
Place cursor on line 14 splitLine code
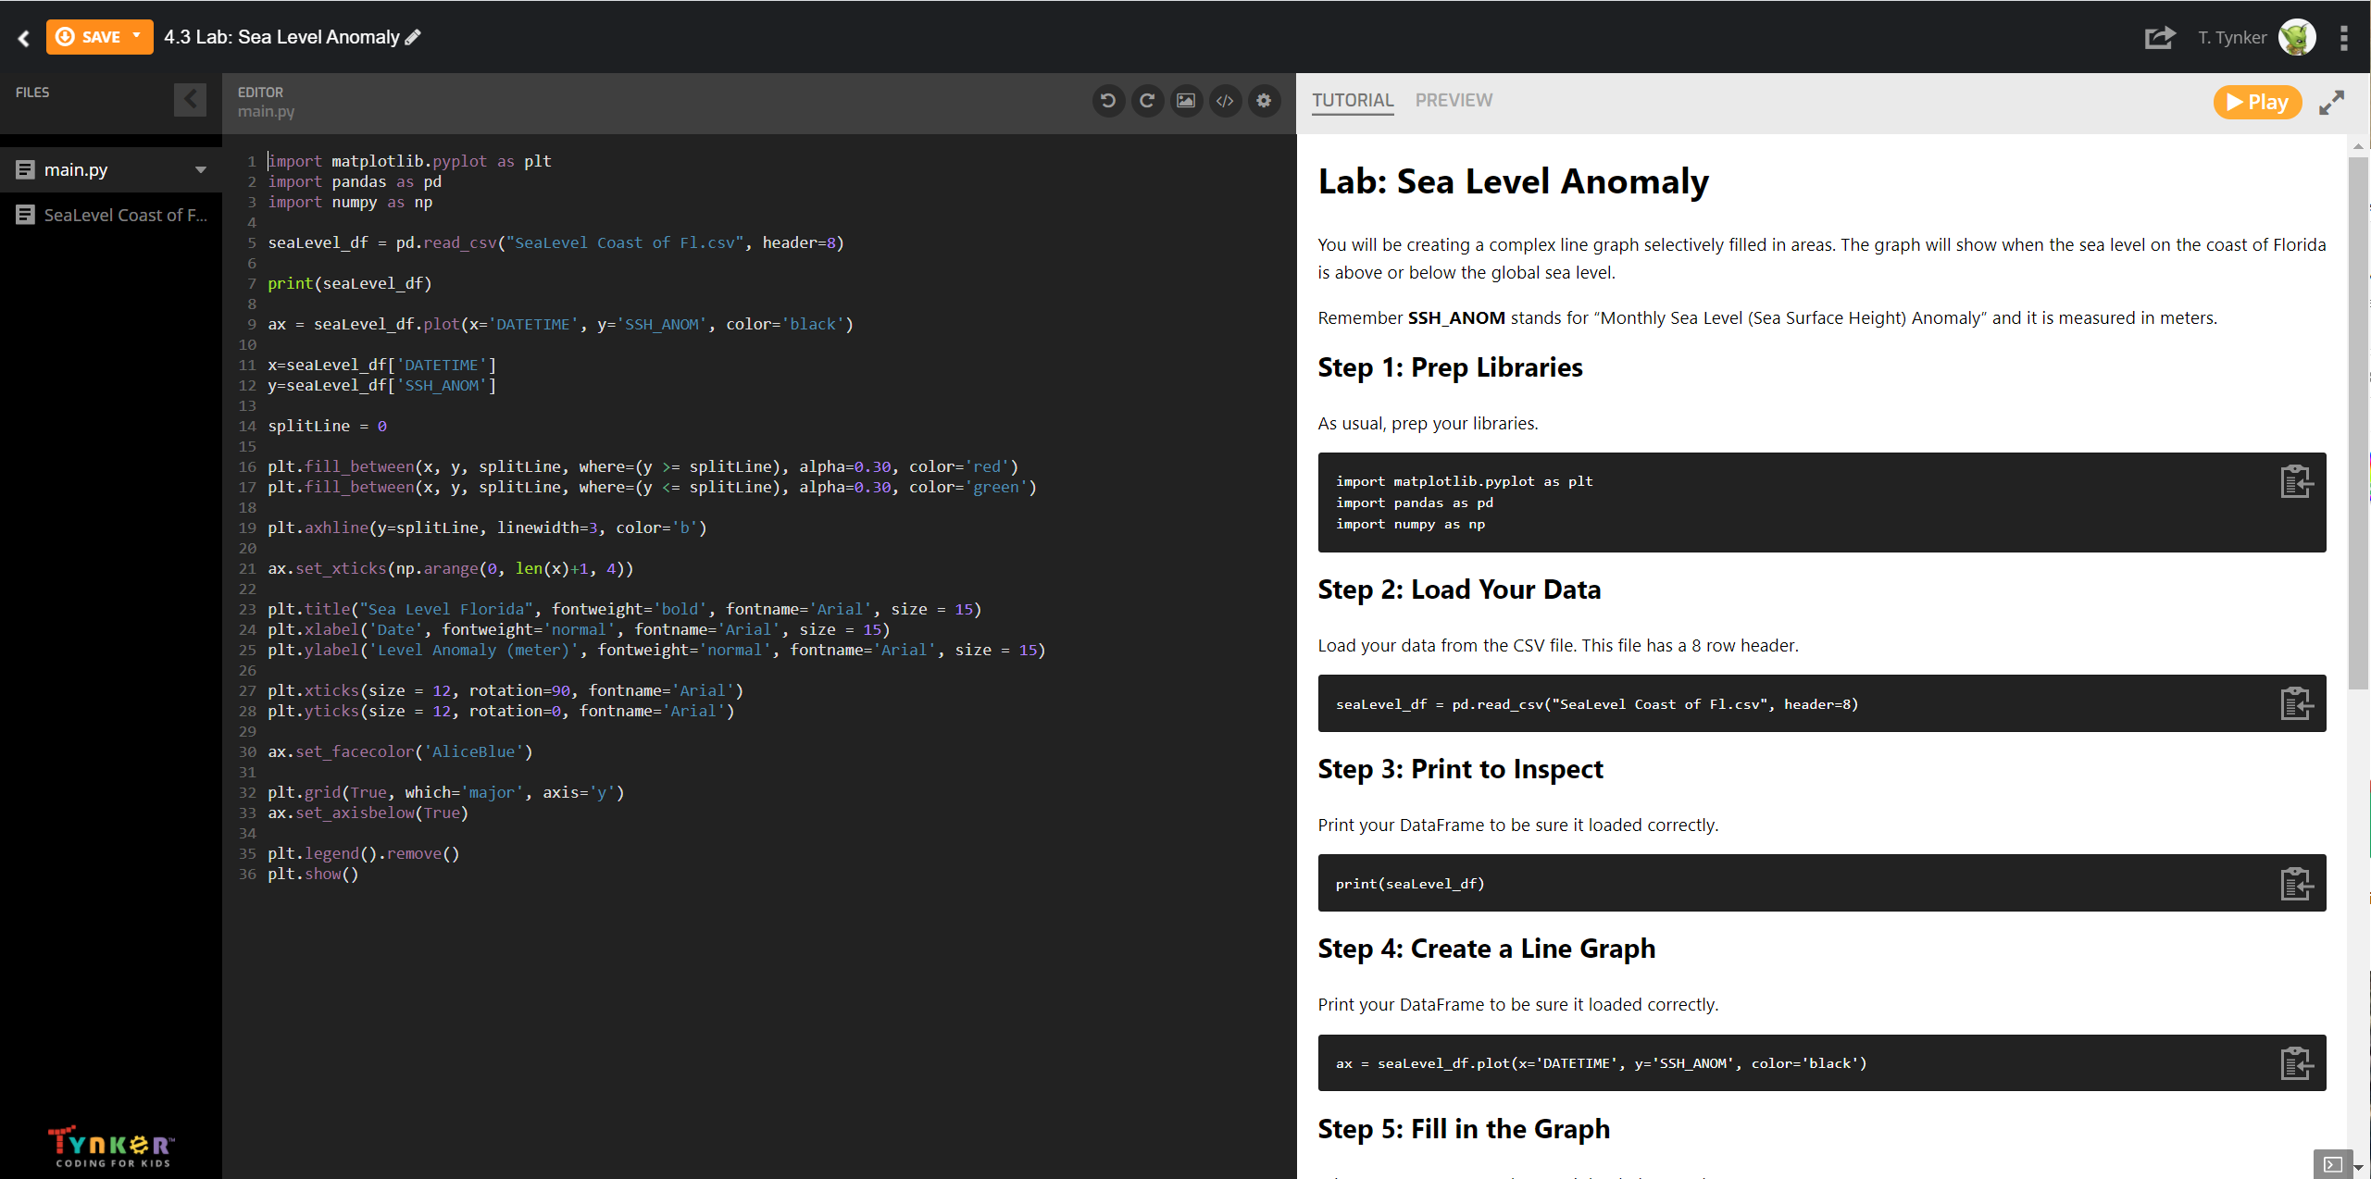328,426
